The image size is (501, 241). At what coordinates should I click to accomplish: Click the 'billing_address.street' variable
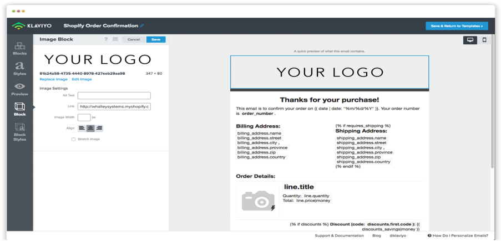(x=260, y=138)
